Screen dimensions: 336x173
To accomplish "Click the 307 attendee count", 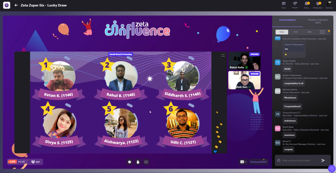I will [36, 162].
